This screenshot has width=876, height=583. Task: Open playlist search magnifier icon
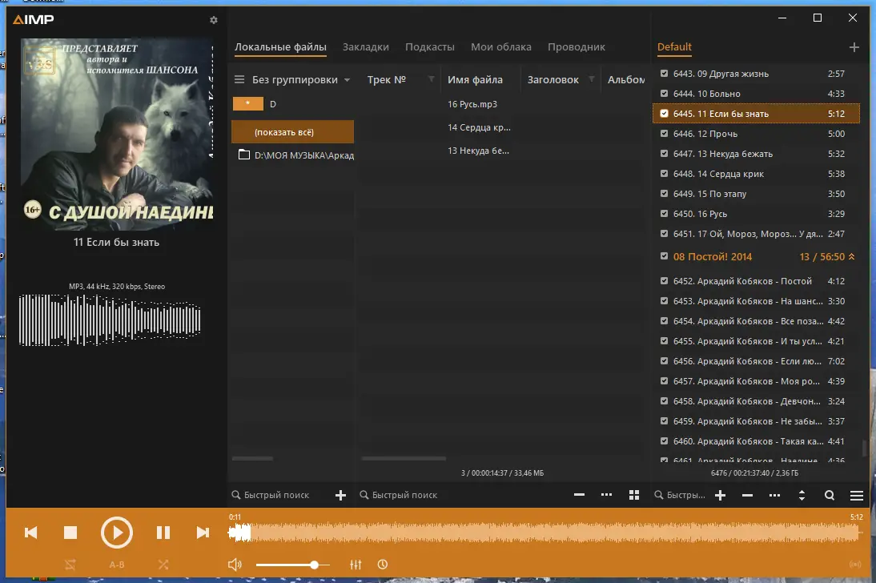(830, 495)
